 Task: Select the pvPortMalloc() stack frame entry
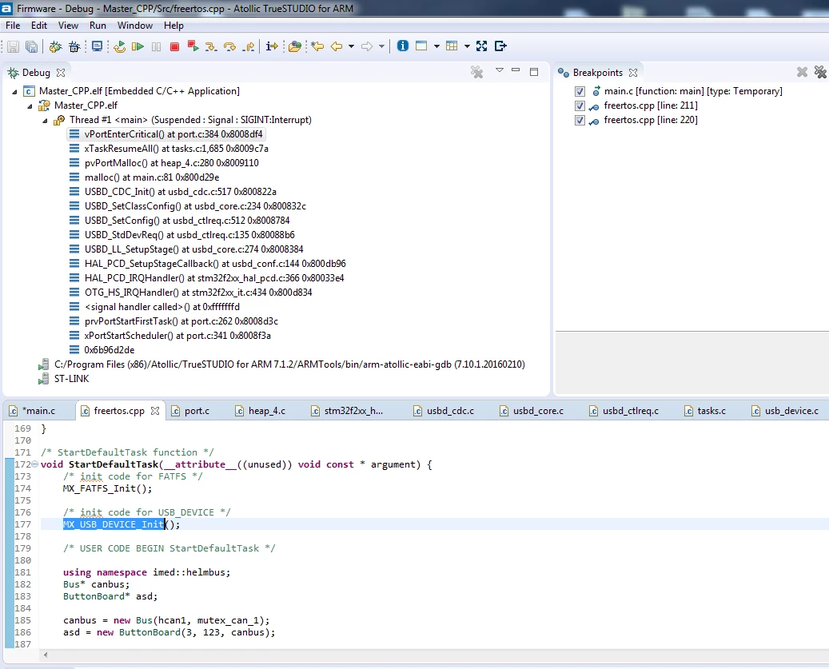(x=171, y=163)
